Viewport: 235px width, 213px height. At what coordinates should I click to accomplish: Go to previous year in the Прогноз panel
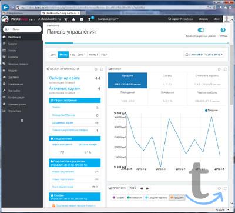point(142,188)
